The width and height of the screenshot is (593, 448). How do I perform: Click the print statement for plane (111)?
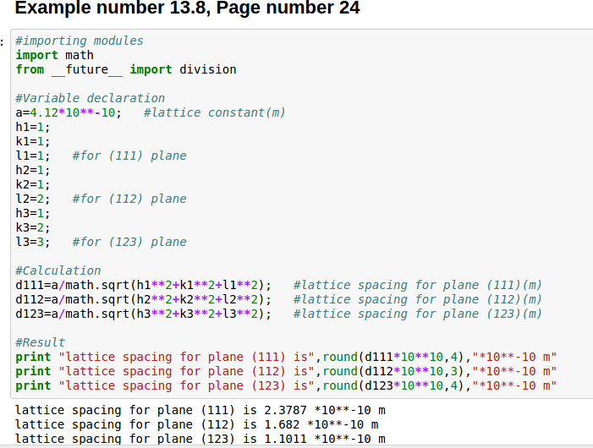[286, 357]
